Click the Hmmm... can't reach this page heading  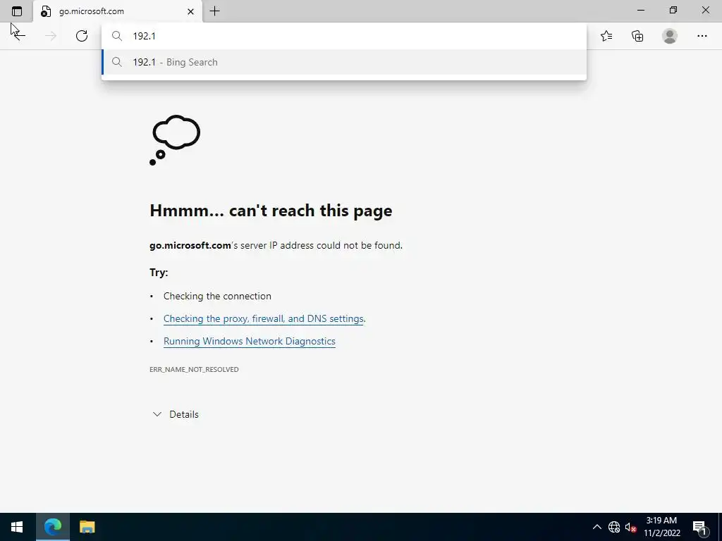(x=271, y=211)
